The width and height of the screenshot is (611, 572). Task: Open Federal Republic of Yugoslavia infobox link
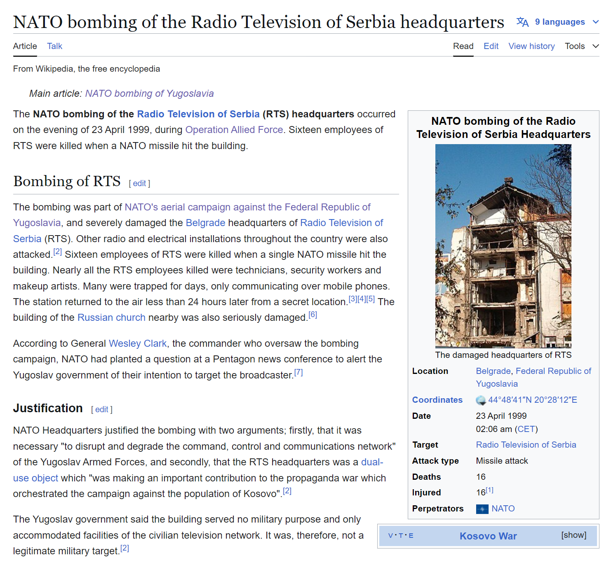[x=533, y=377]
